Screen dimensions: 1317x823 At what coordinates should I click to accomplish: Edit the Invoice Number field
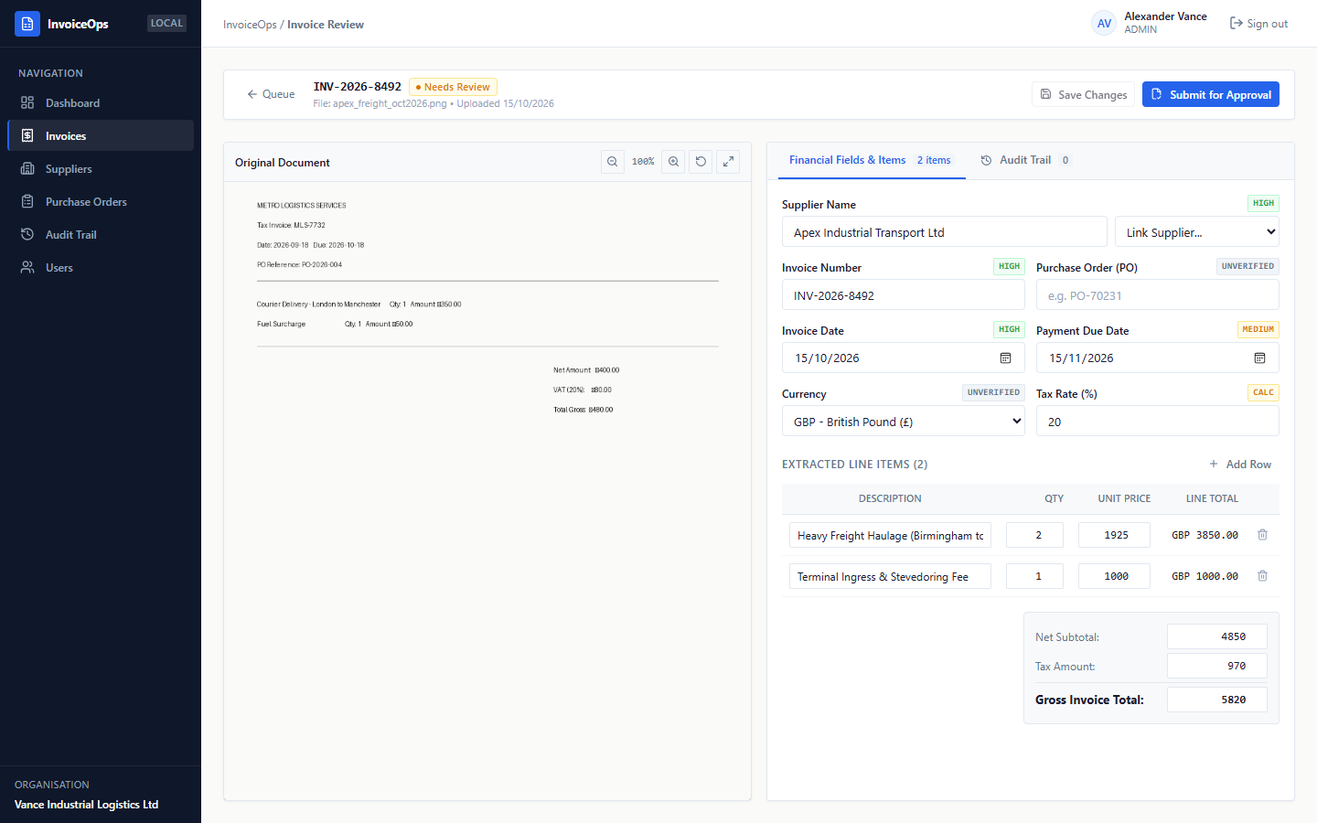904,295
